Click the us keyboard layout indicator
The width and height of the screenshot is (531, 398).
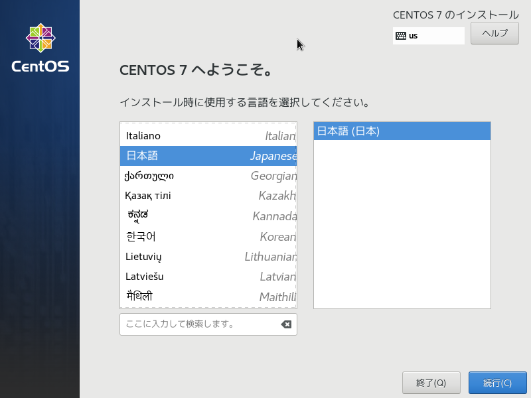414,36
